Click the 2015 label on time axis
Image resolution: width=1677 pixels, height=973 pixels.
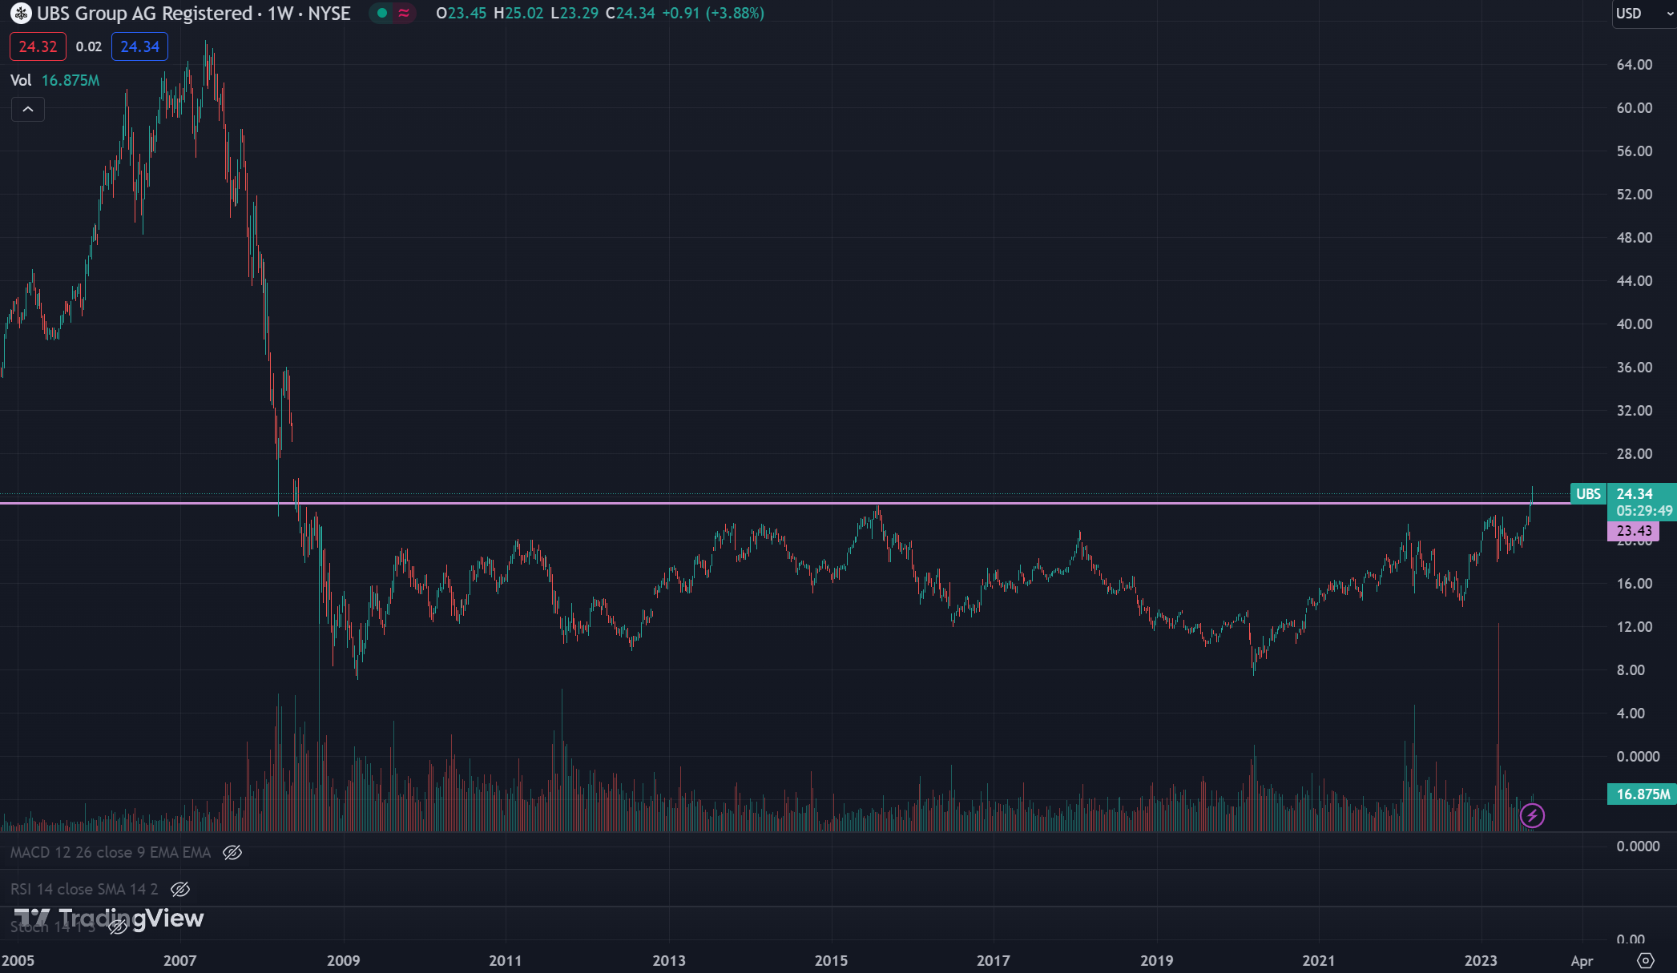click(831, 960)
